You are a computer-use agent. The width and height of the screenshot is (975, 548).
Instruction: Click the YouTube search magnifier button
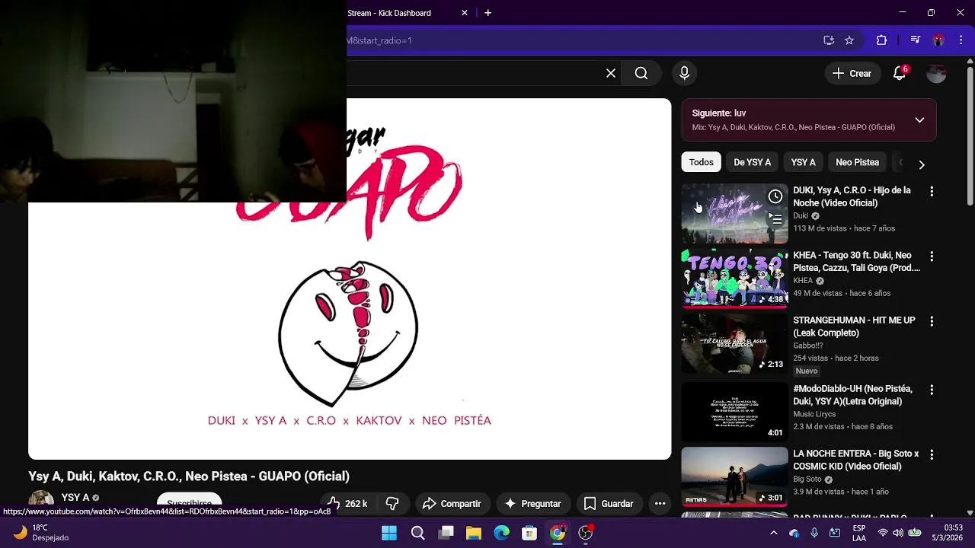(x=641, y=73)
